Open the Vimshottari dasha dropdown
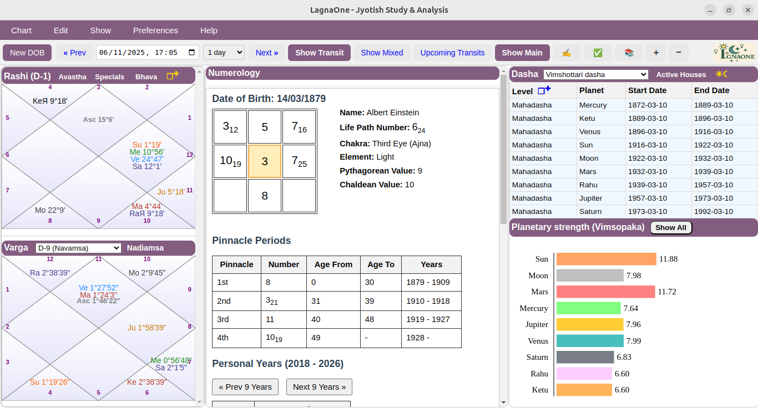Screen dimensions: 758x408 (x=595, y=74)
